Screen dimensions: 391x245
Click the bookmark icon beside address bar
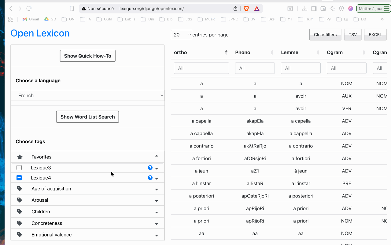pyautogui.click(x=72, y=9)
